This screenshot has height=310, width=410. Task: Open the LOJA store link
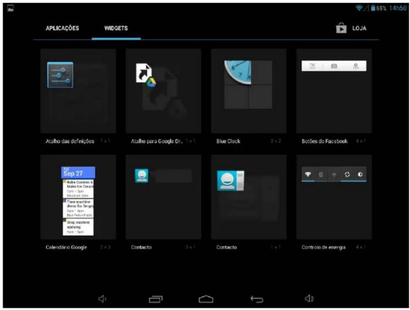359,28
